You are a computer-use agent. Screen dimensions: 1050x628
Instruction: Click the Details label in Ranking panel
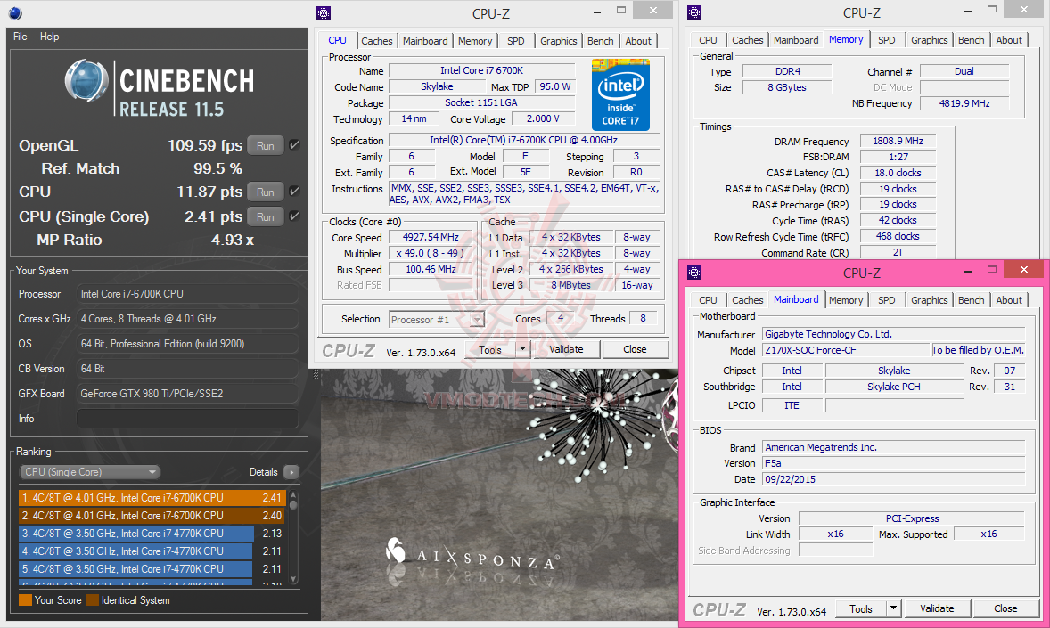[x=263, y=472]
